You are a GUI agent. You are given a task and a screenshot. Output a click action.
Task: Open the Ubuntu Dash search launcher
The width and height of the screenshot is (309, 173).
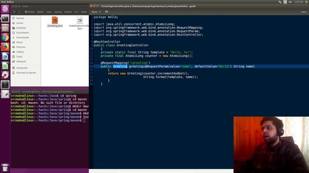click(x=5, y=9)
